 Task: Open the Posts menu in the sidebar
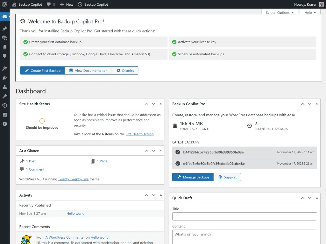tap(4, 28)
